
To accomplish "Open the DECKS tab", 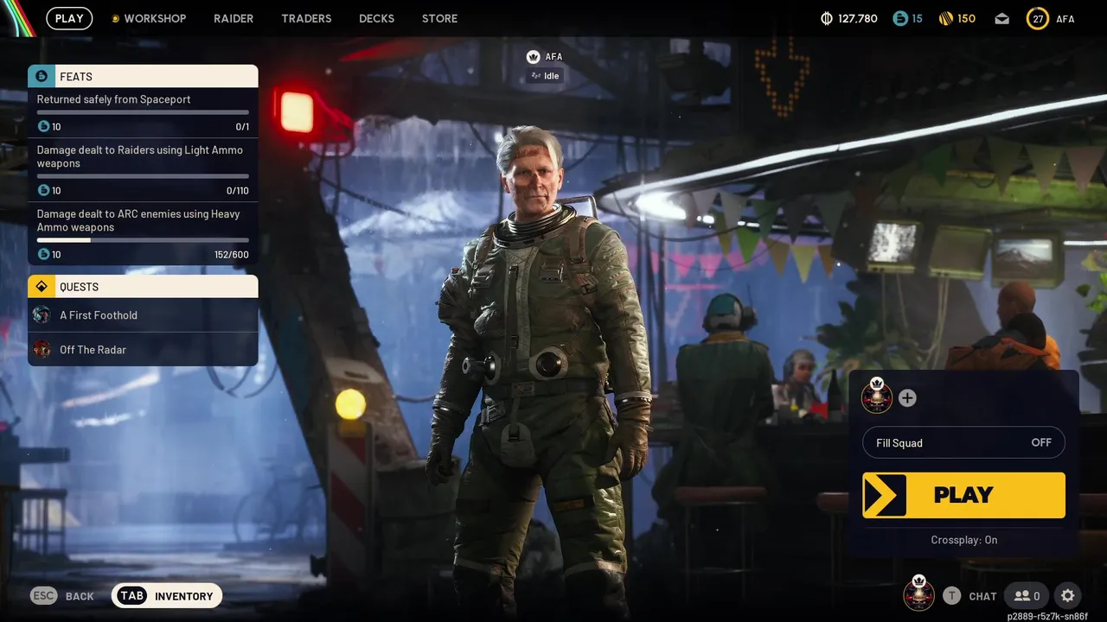I will pos(376,18).
